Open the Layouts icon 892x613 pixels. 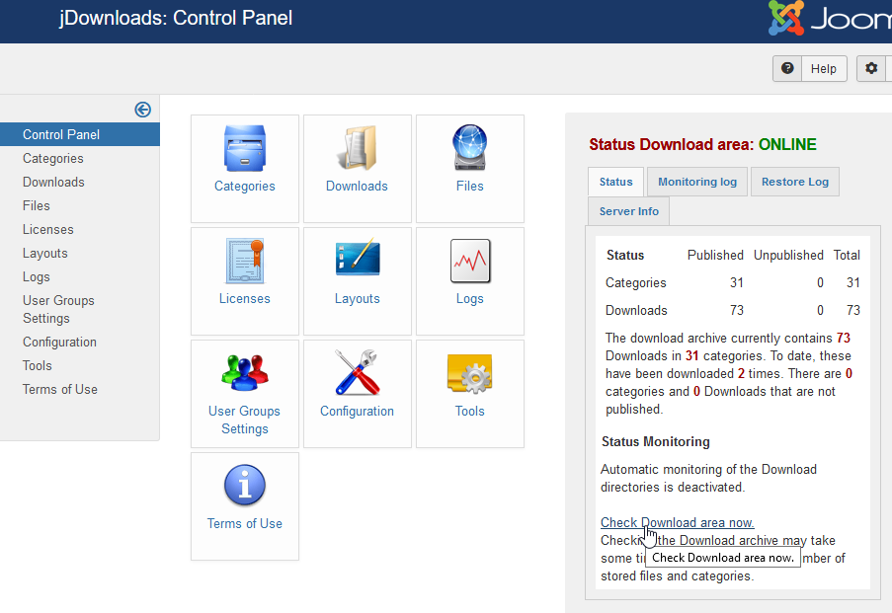point(358,257)
